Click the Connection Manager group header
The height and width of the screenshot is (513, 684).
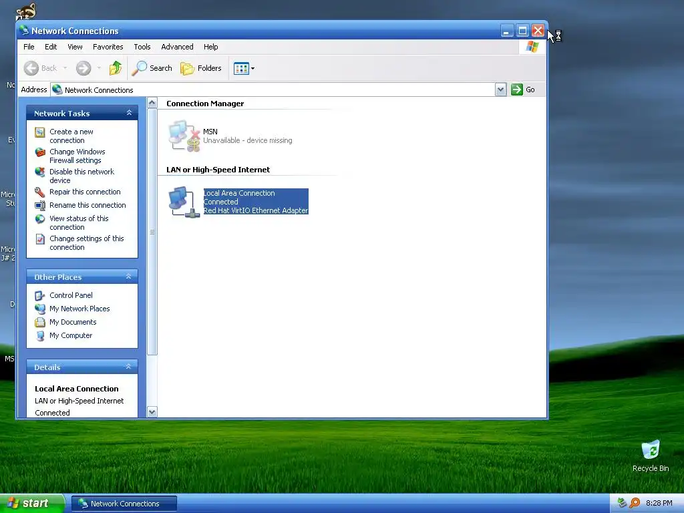205,104
